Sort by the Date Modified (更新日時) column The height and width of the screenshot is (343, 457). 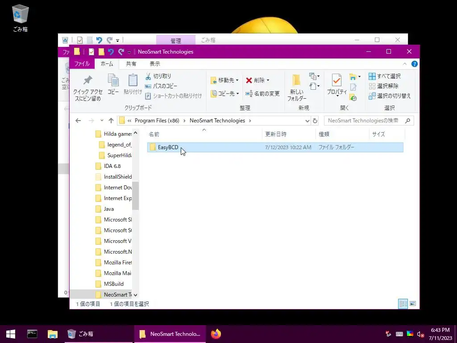point(289,134)
